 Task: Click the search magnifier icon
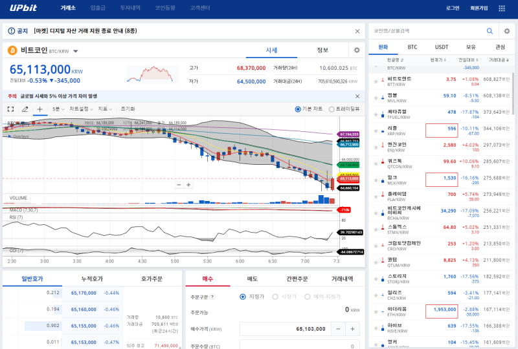[x=490, y=31]
